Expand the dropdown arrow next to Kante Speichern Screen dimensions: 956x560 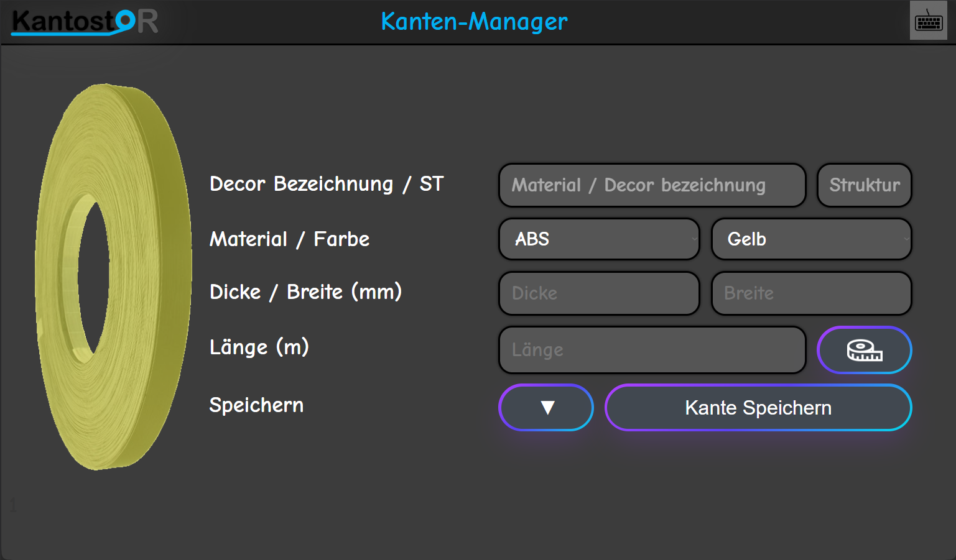coord(545,408)
